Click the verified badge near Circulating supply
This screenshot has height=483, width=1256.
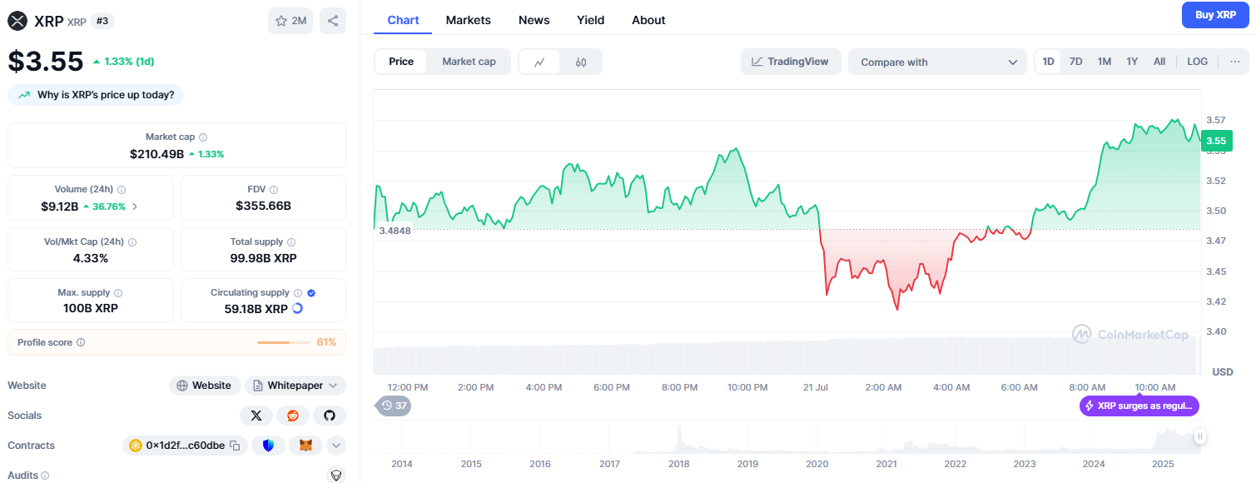tap(311, 293)
